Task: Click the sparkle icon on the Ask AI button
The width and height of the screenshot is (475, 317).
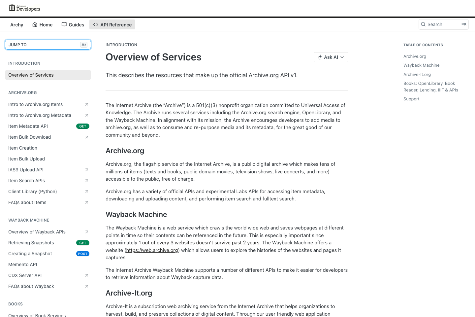Action: 320,57
